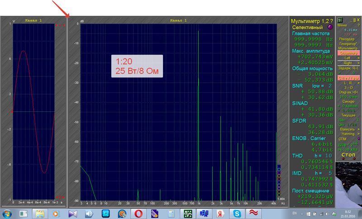Click the program logo icon above Меню
The image size is (362, 219).
coord(340,20)
